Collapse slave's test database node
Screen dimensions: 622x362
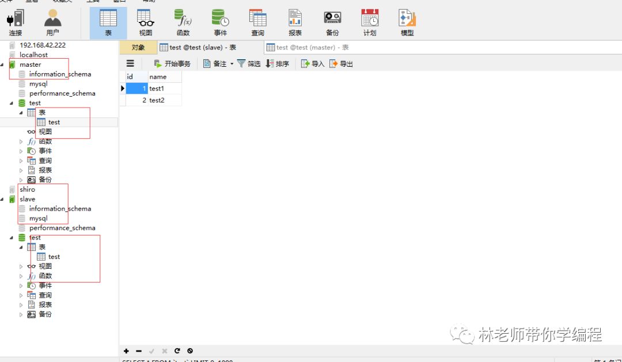tap(12, 238)
